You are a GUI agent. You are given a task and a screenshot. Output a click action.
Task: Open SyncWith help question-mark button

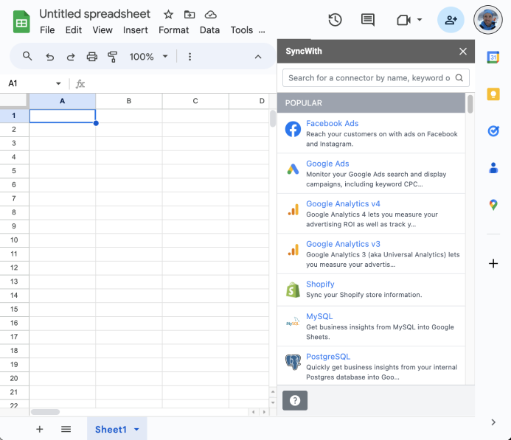point(295,400)
